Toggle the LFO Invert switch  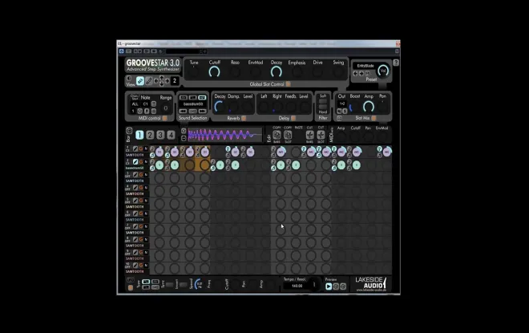pos(184,285)
